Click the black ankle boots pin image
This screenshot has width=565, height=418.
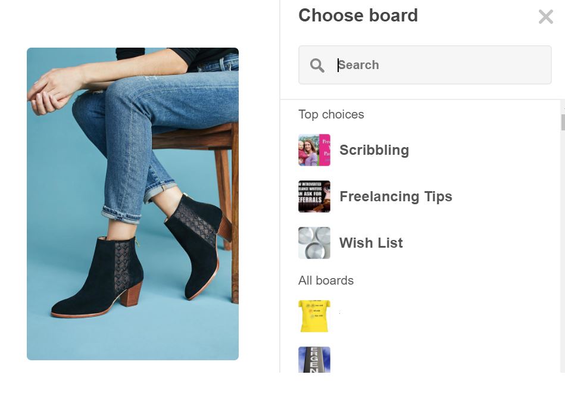click(x=133, y=204)
